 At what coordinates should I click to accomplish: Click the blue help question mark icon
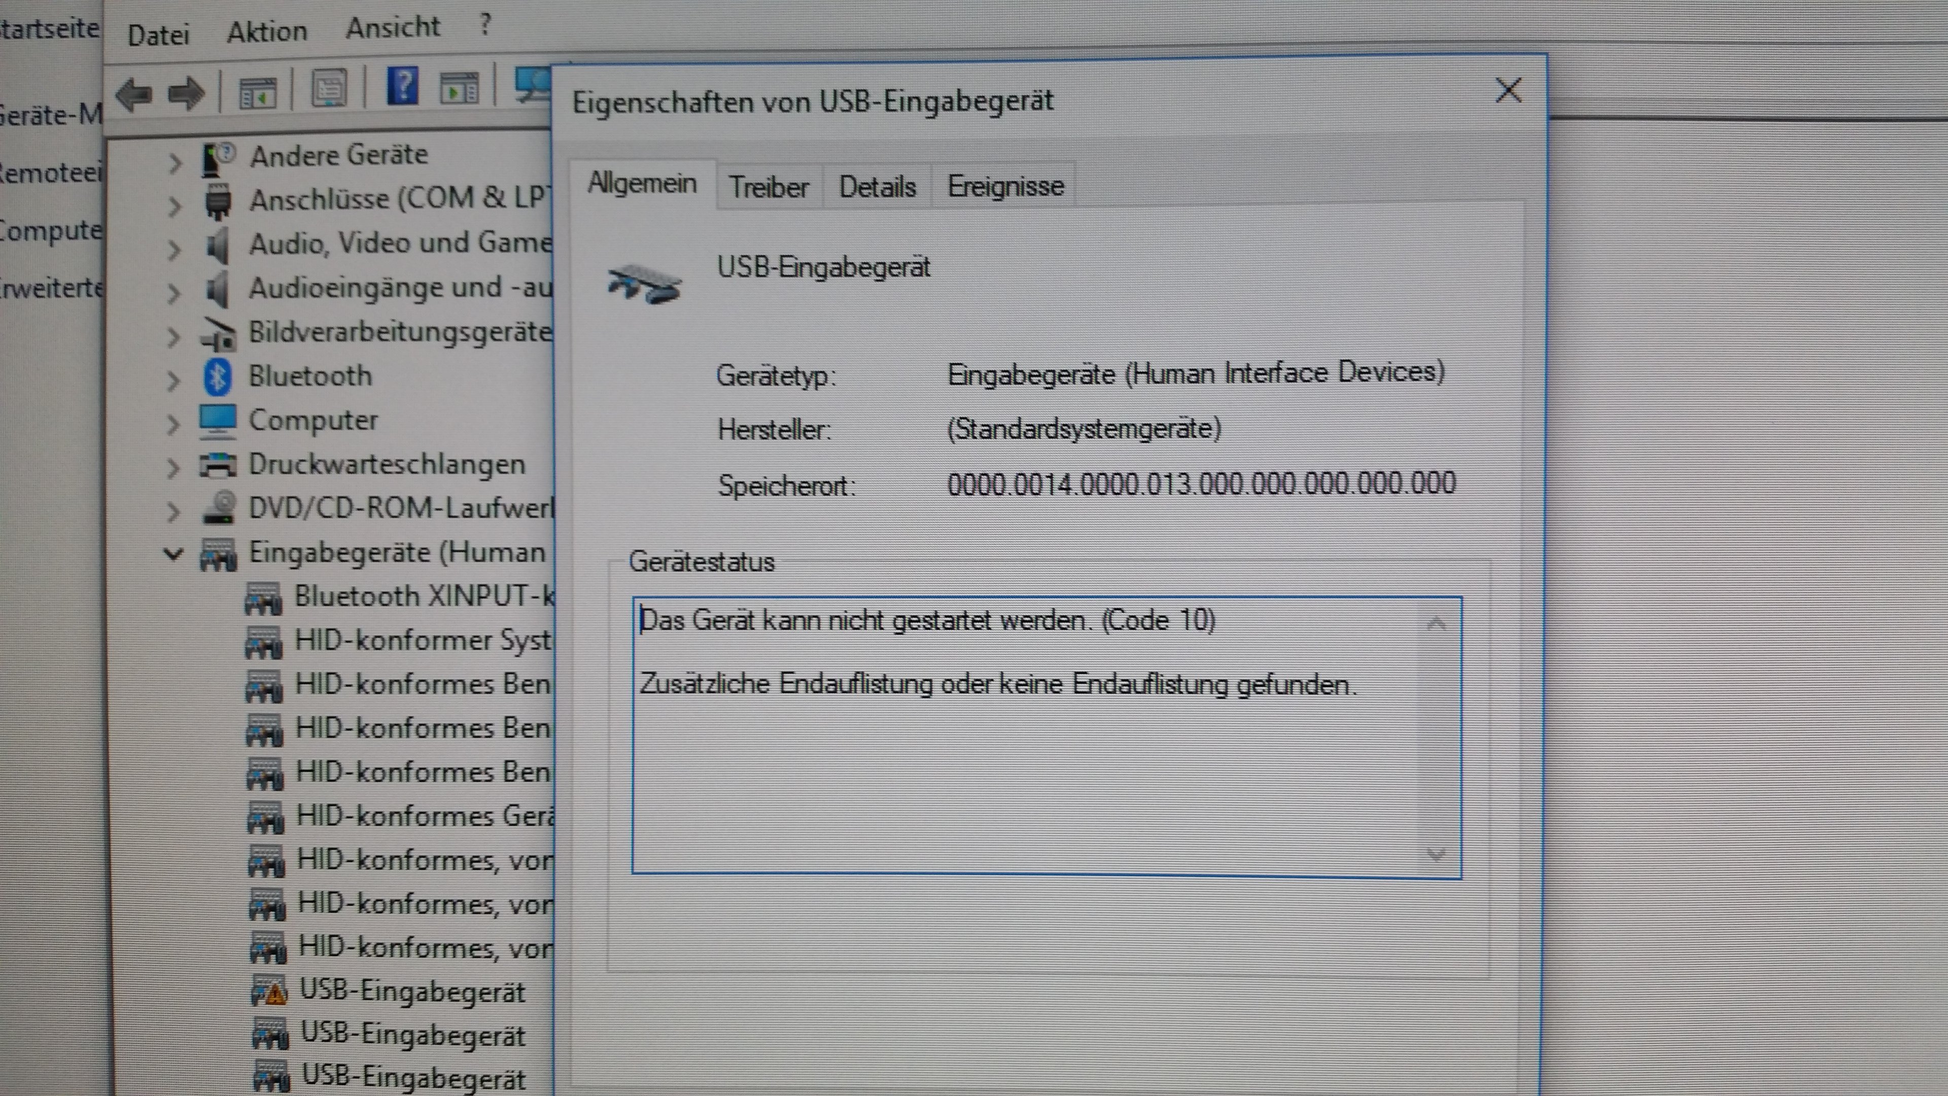click(x=402, y=86)
